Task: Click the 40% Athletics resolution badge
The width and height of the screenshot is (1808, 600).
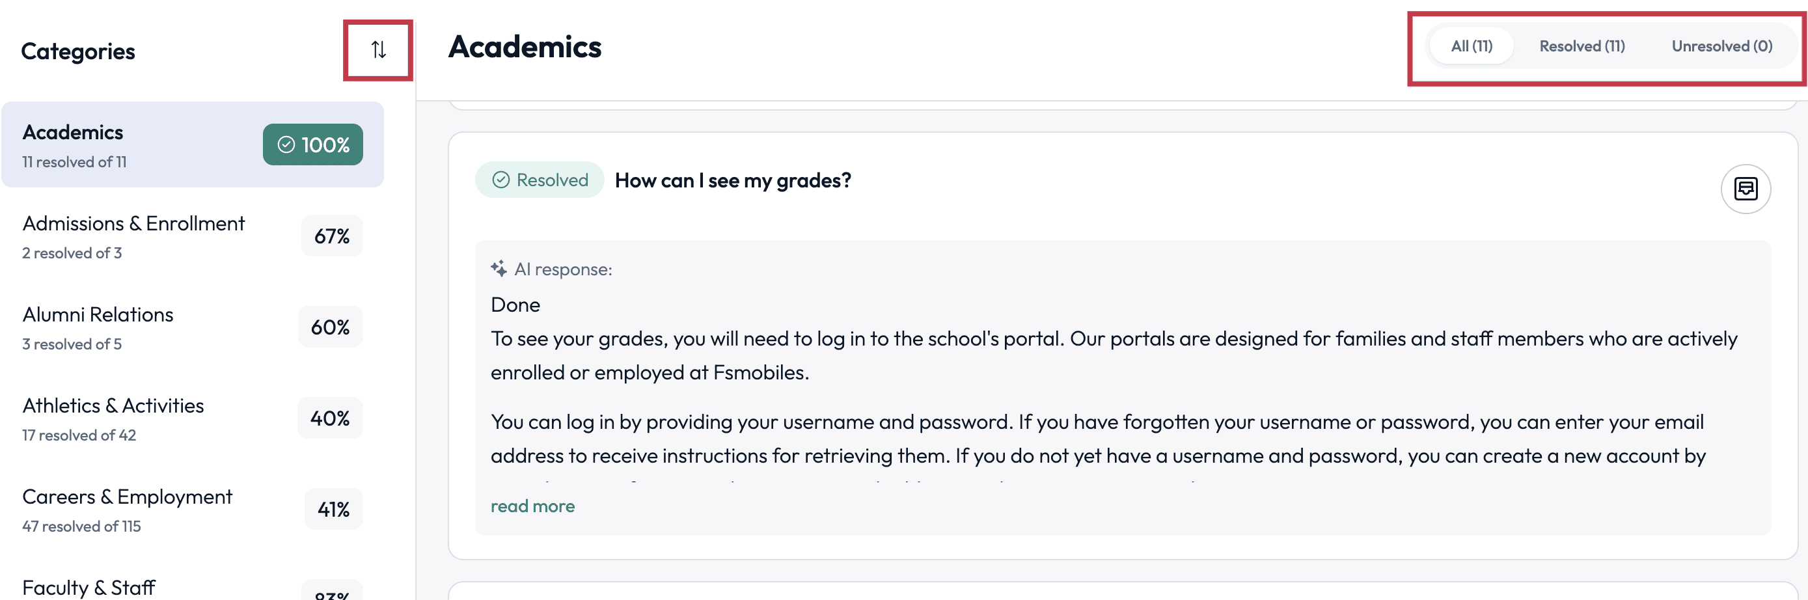Action: click(x=330, y=418)
